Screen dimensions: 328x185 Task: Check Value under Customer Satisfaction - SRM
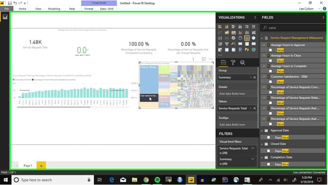point(270,82)
